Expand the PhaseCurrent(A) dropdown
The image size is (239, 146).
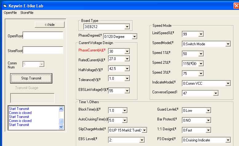pyautogui.click(x=127, y=51)
